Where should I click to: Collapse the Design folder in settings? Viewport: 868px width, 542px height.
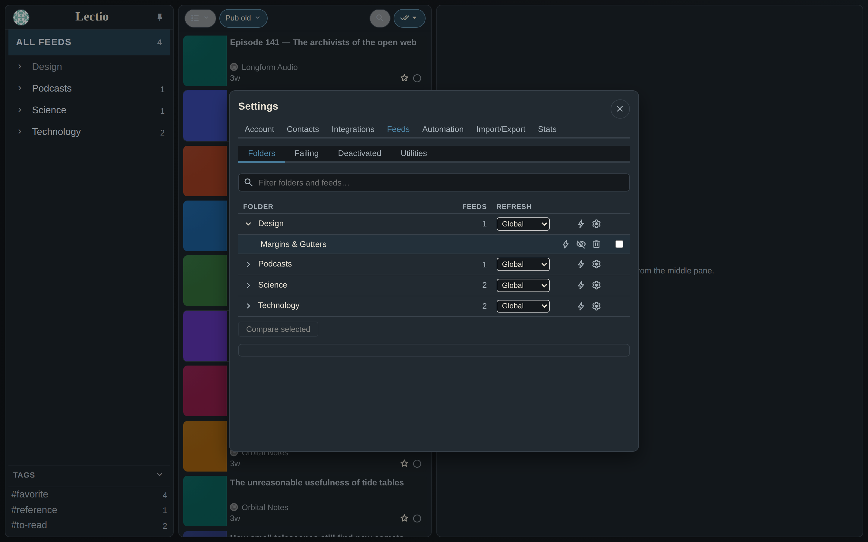pyautogui.click(x=248, y=224)
